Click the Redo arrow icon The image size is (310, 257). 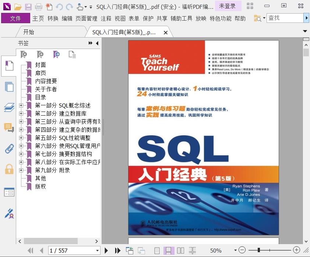pyautogui.click(x=69, y=7)
